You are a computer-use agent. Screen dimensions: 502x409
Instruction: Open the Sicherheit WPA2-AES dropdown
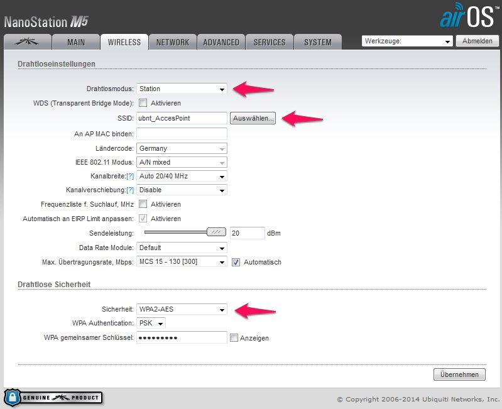pos(182,309)
